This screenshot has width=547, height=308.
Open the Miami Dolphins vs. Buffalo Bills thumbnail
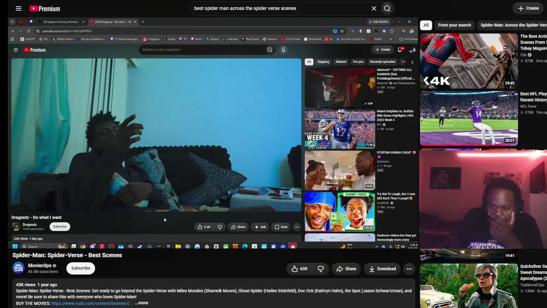tap(340, 129)
